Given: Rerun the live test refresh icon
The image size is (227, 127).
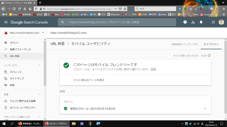Looking at the screenshot, I should (x=209, y=56).
